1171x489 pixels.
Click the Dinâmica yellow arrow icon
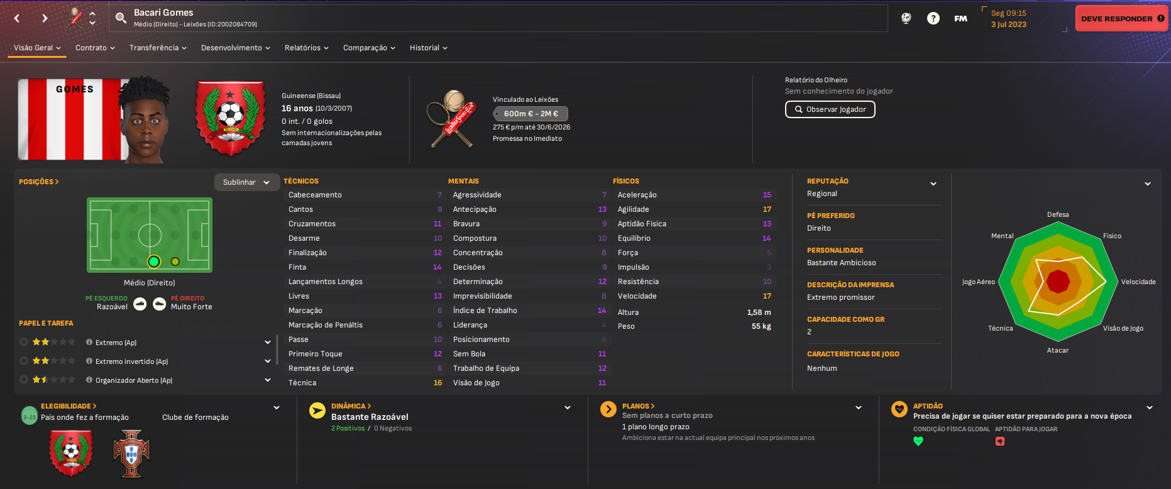coord(317,410)
